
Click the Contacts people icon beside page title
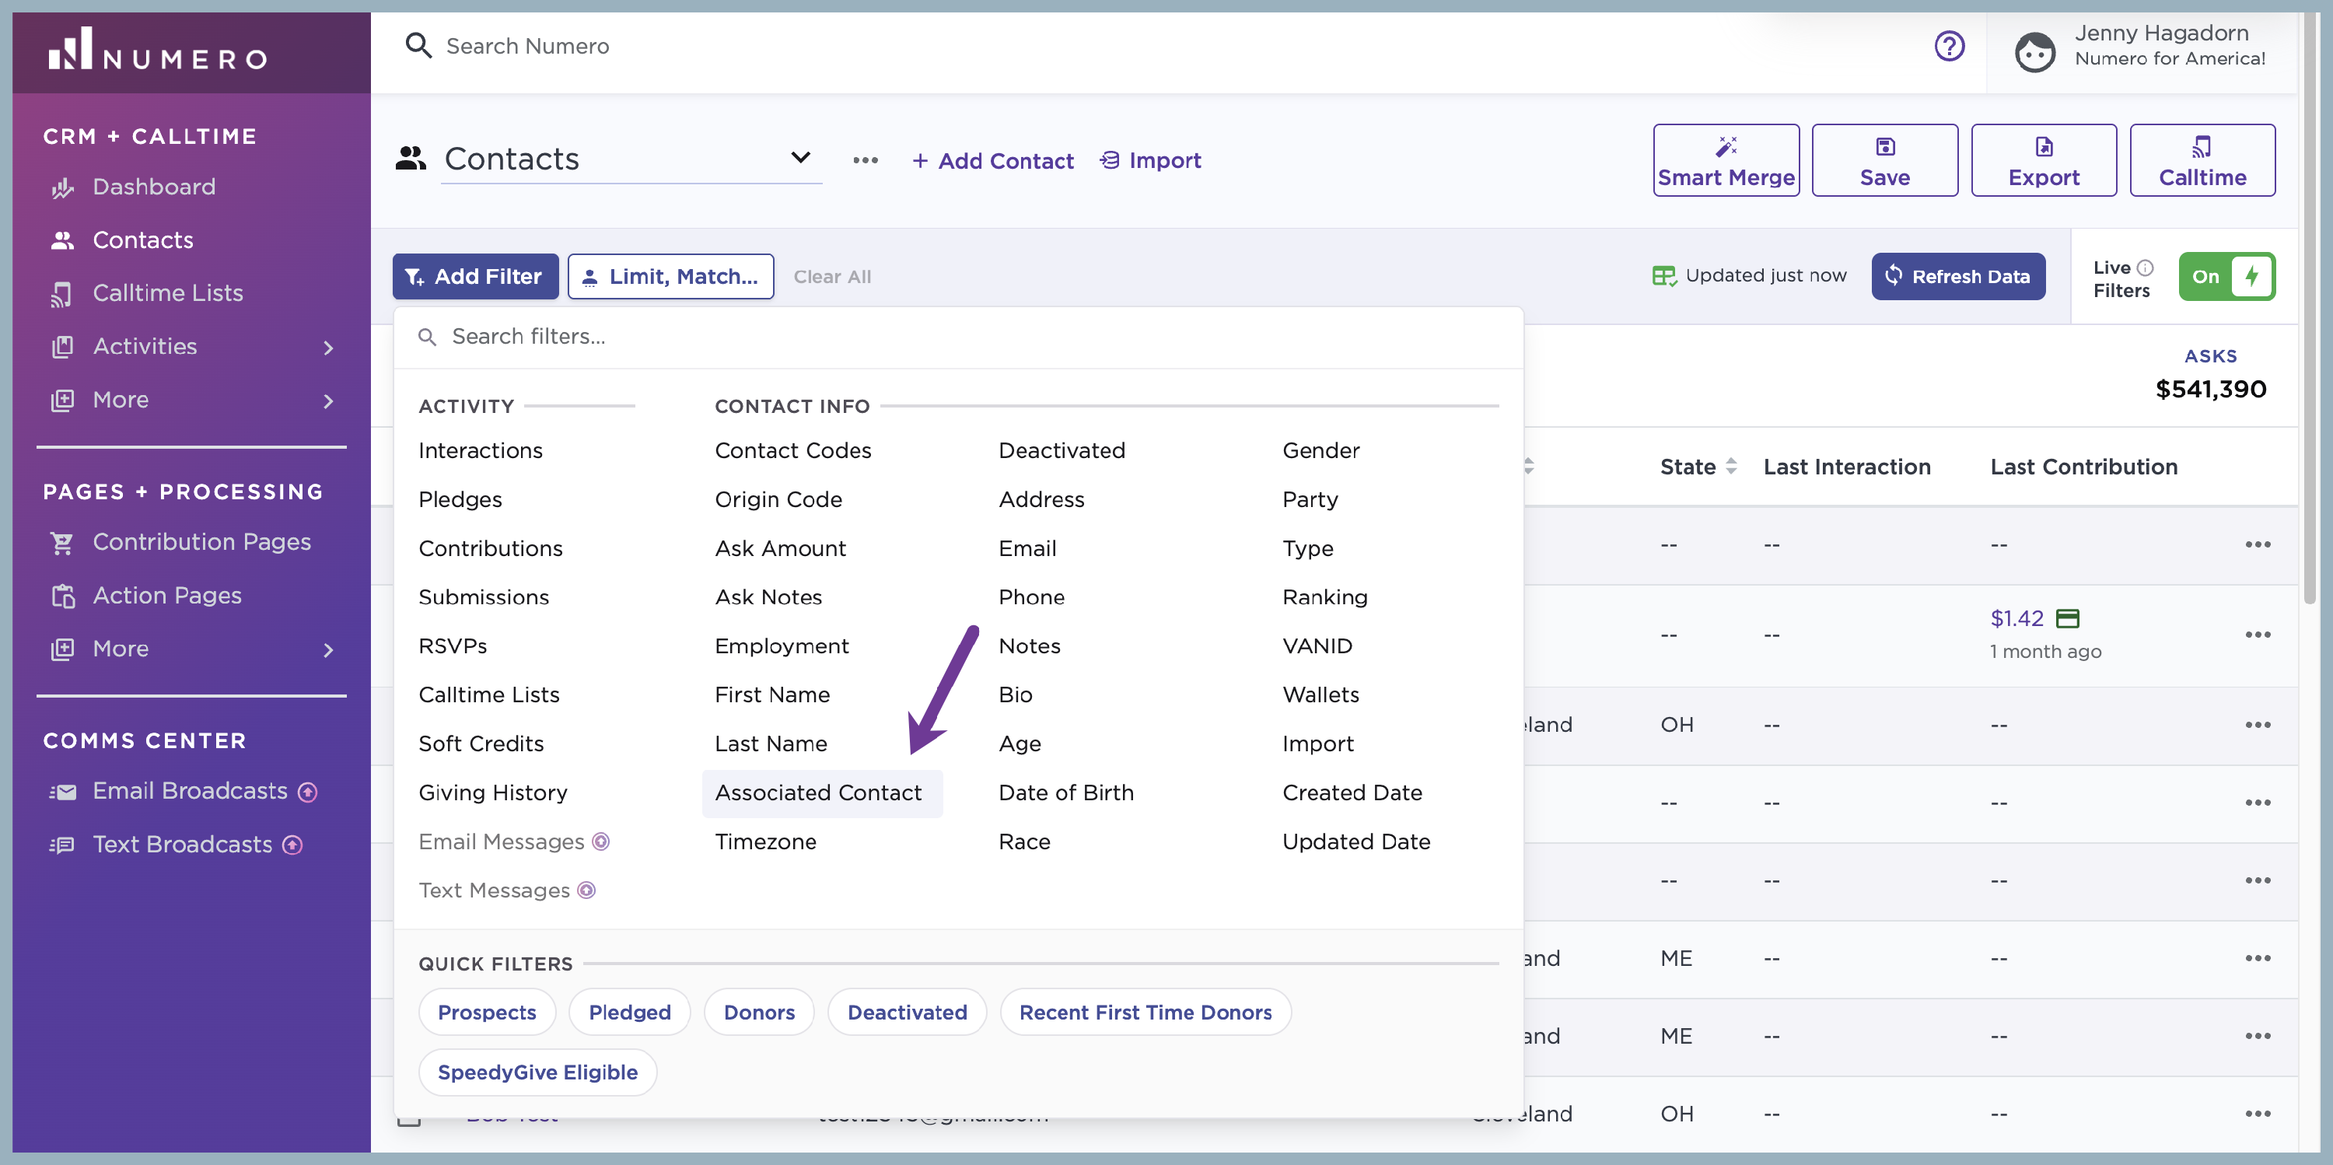[411, 159]
